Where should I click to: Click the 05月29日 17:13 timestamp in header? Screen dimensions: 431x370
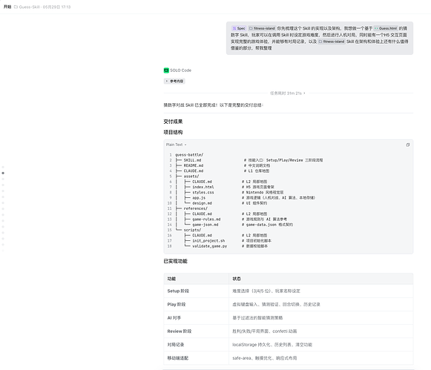tap(56, 7)
